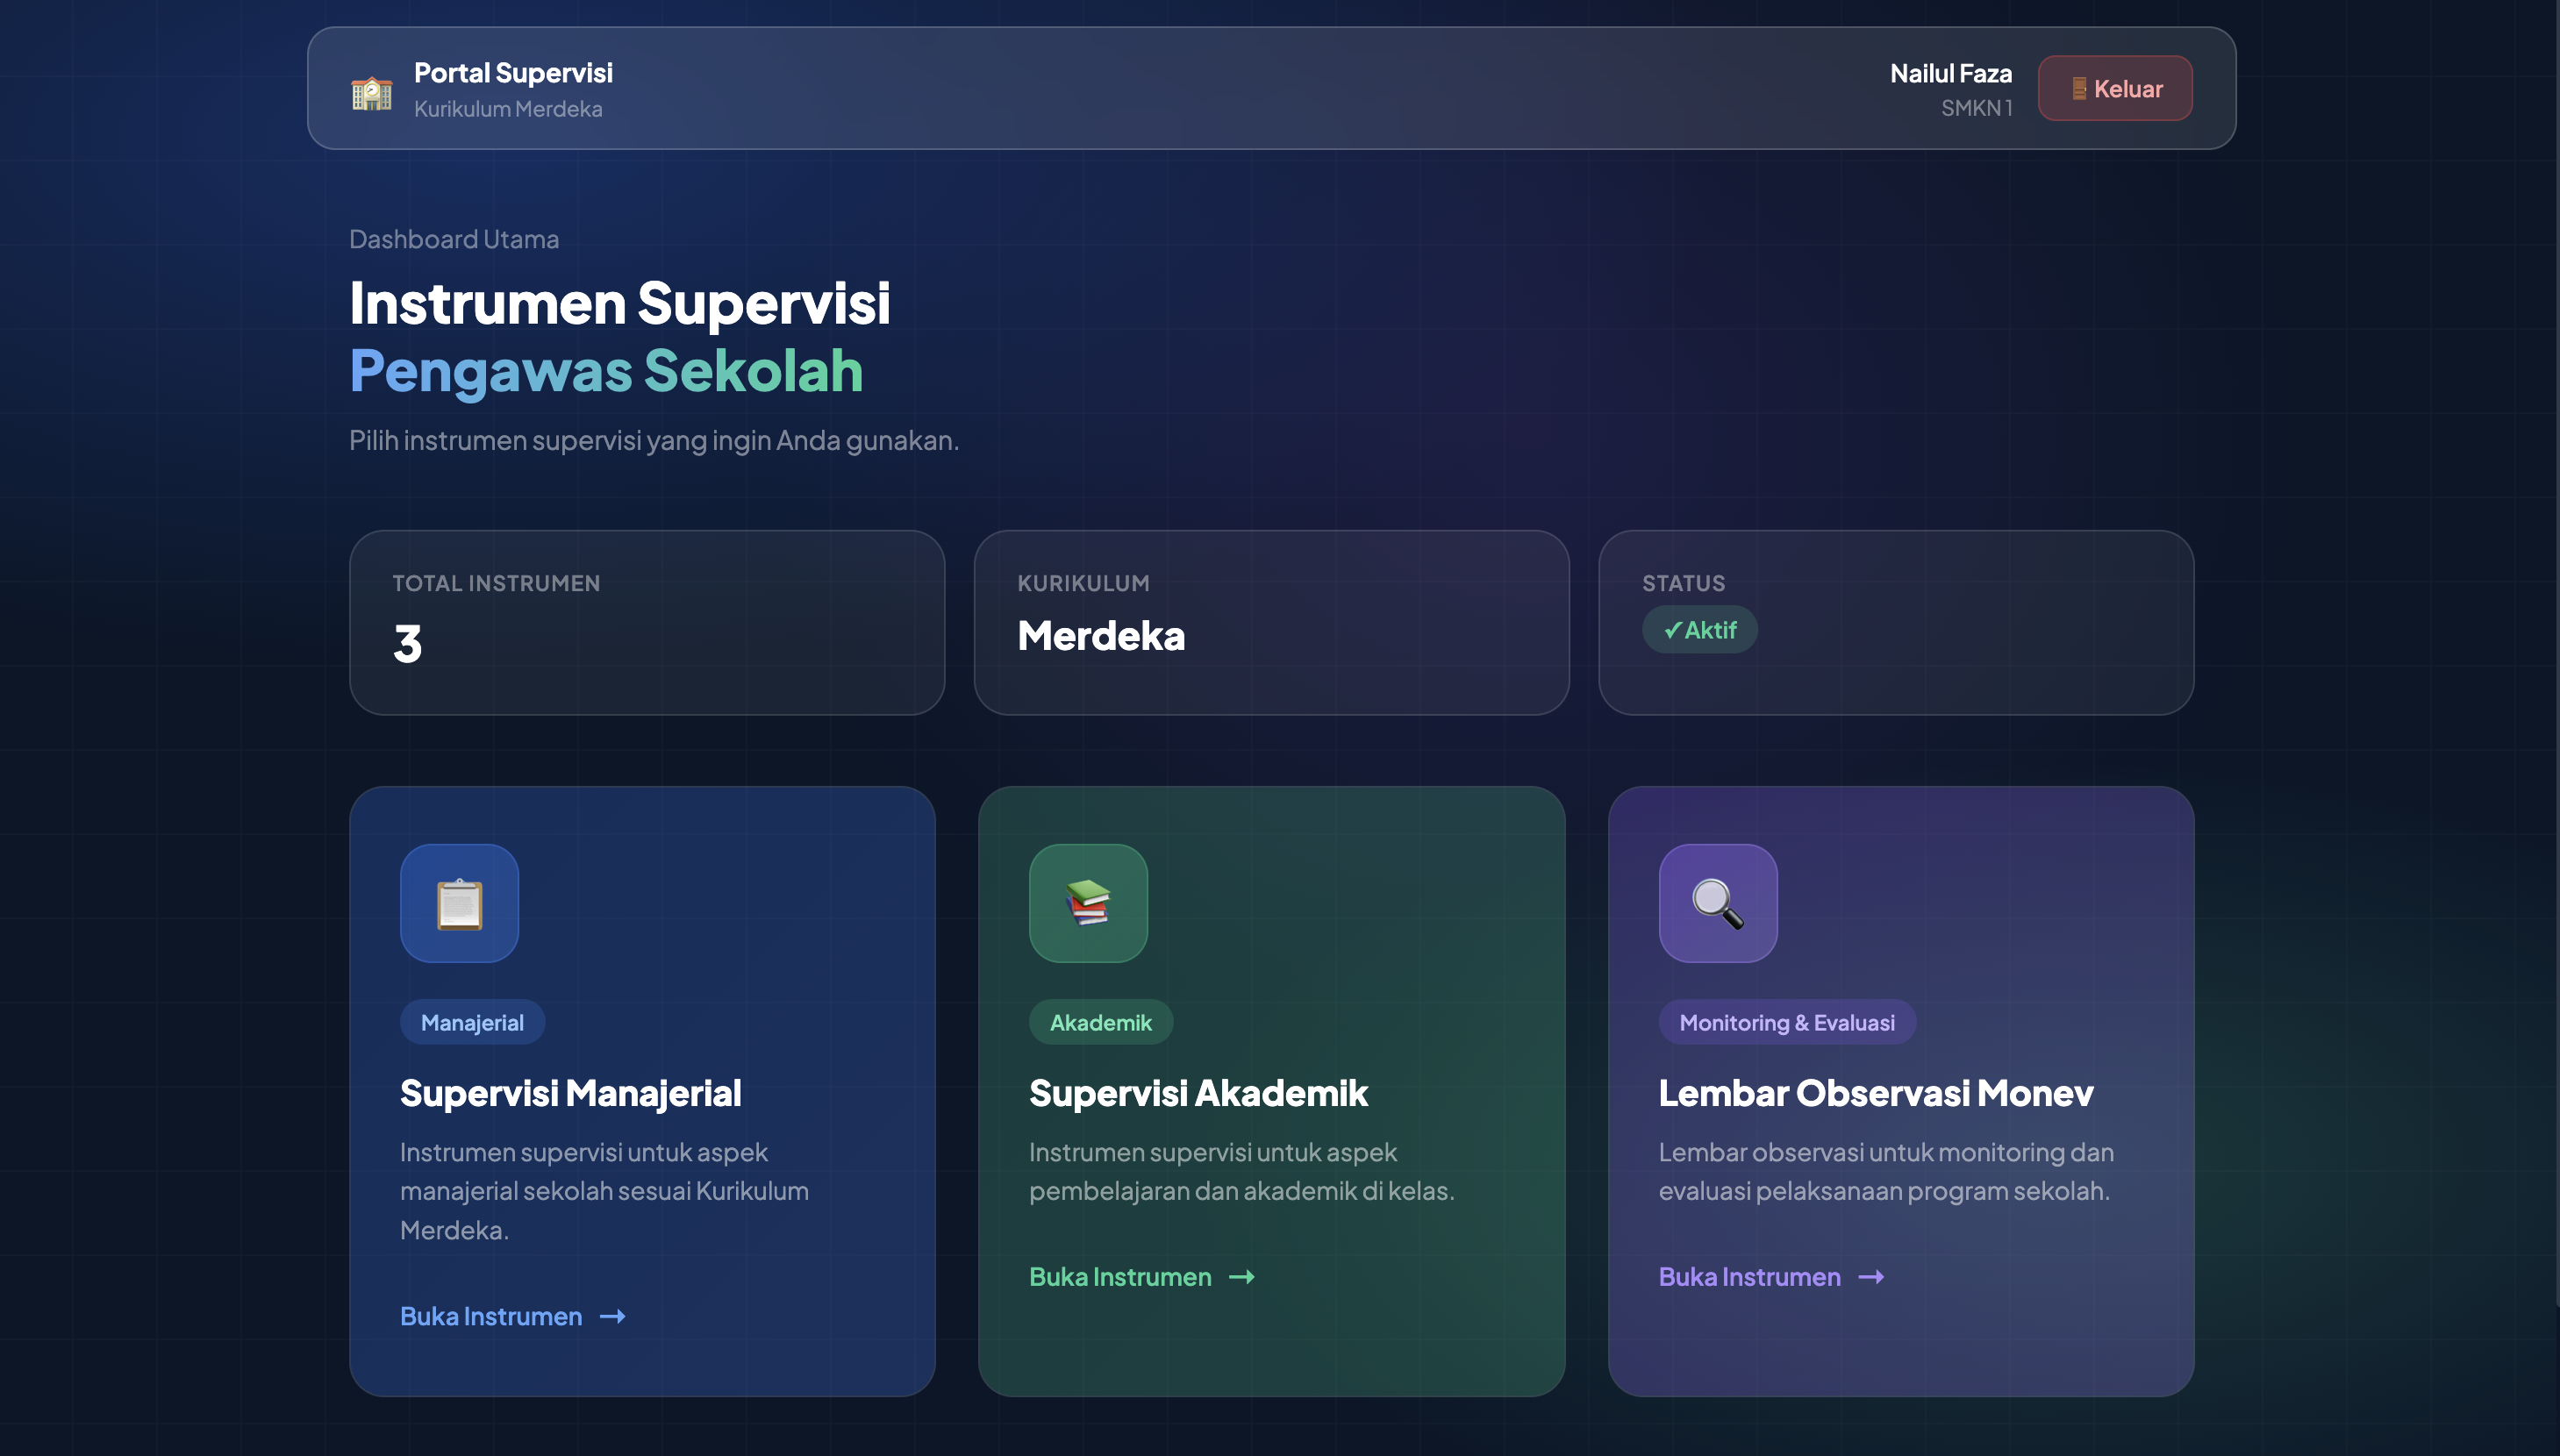Screen dimensions: 2560x1456
Task: Click the Aktif status badge
Action: [x=1700, y=630]
